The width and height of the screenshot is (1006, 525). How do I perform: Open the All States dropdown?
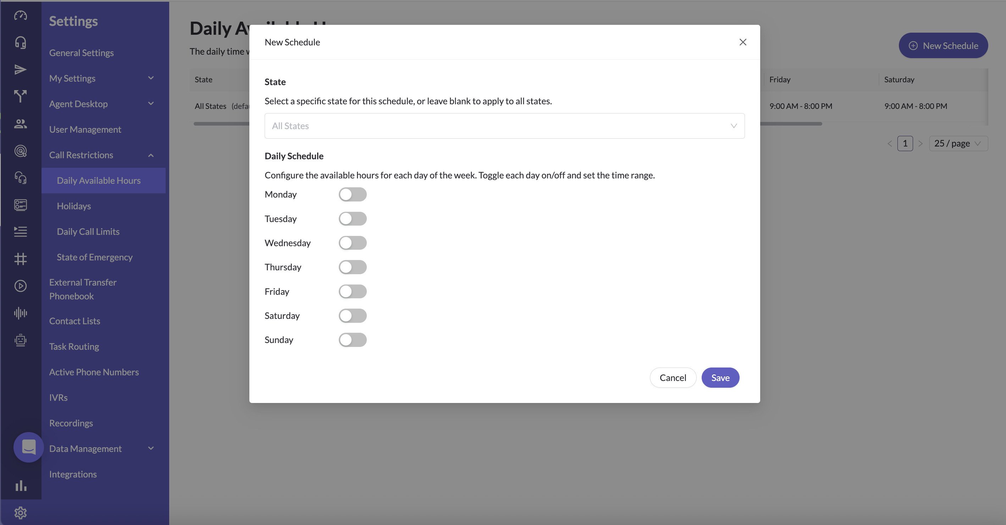point(504,126)
